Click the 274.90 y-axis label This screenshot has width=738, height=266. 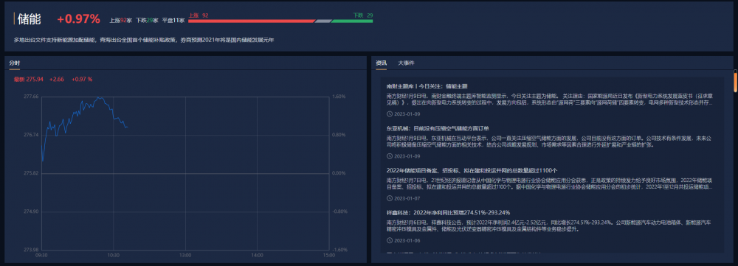(31, 211)
